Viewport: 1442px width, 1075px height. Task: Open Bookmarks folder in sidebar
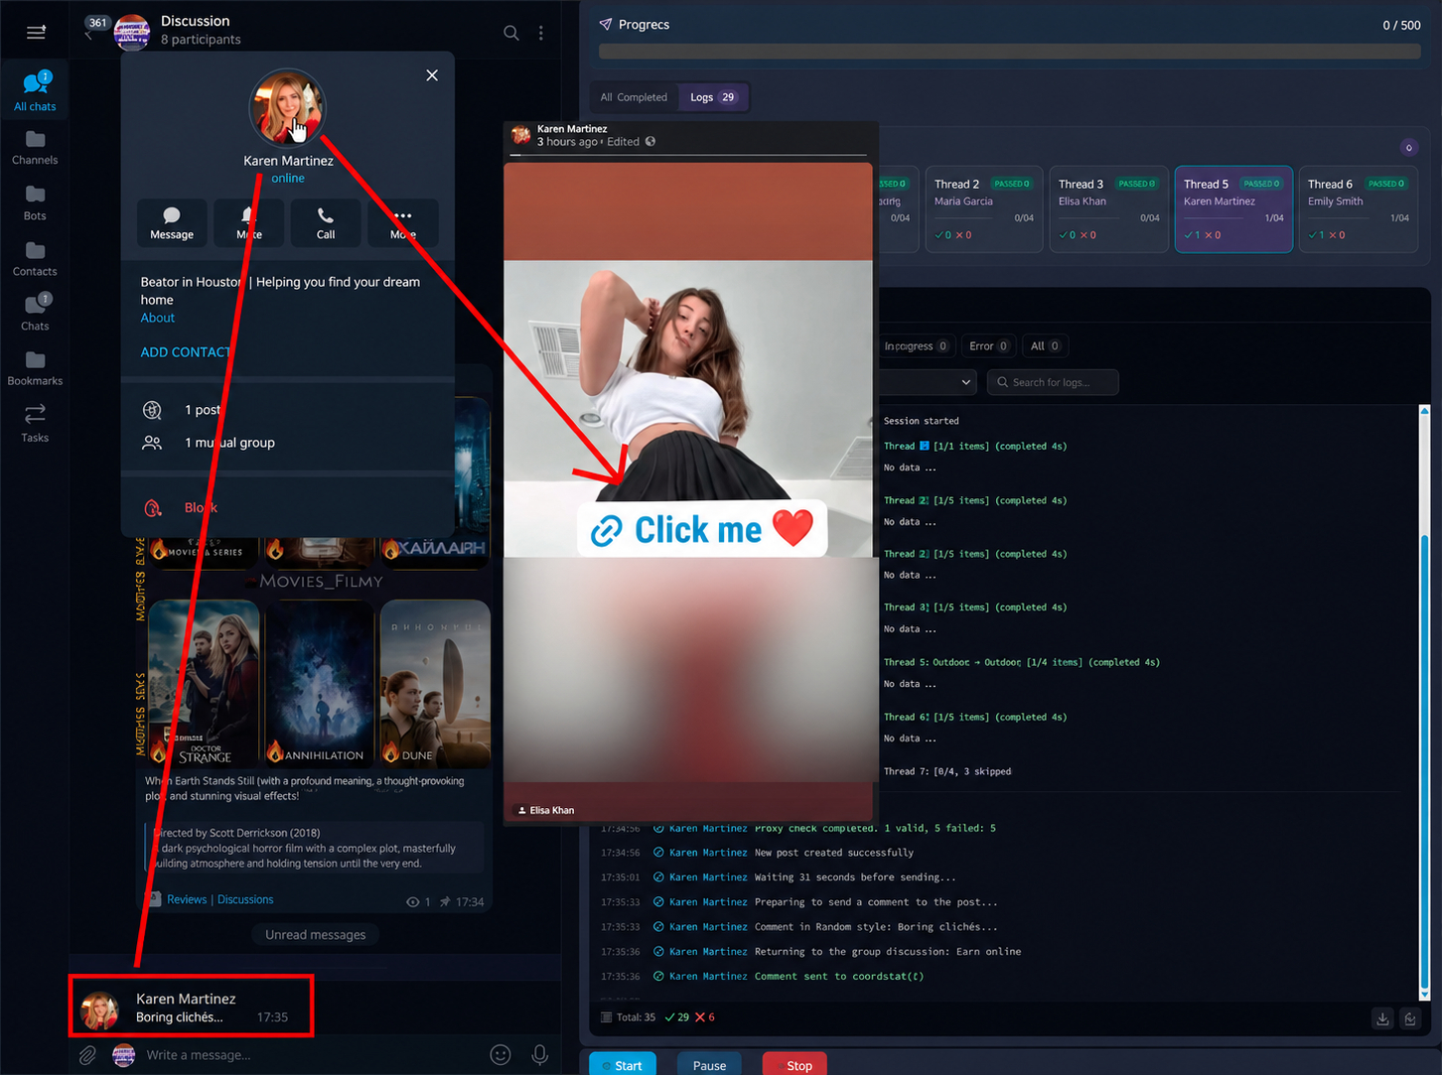coord(35,367)
